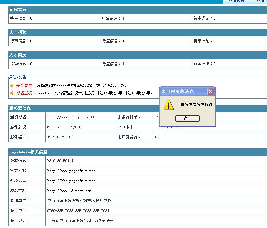Click the 服务器信息 section header
Viewport: 267px width, 228px height.
click(20, 108)
